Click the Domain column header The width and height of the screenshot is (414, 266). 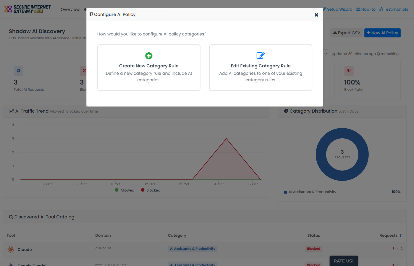(103, 236)
